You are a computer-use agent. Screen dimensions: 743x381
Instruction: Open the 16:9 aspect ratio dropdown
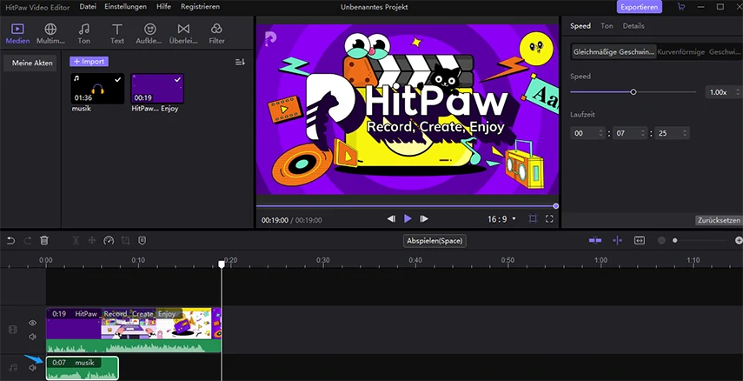[x=501, y=218]
